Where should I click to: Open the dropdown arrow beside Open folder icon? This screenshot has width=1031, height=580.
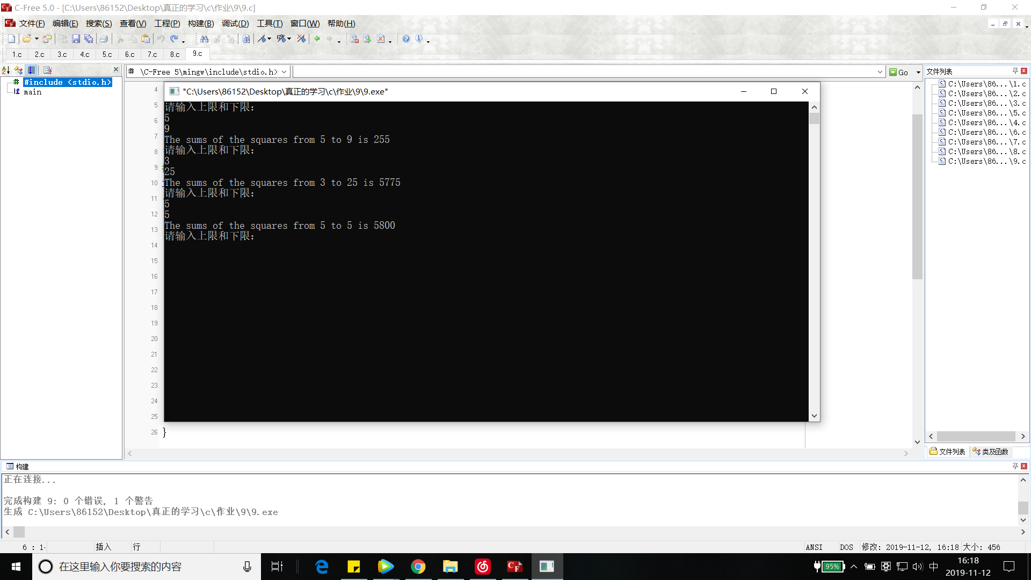(x=37, y=39)
